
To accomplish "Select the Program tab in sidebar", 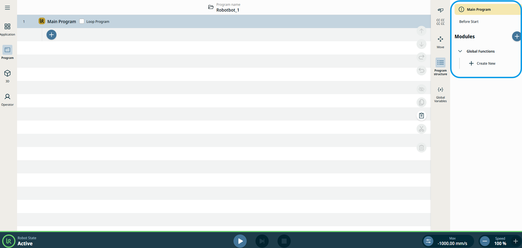I will click(x=7, y=52).
